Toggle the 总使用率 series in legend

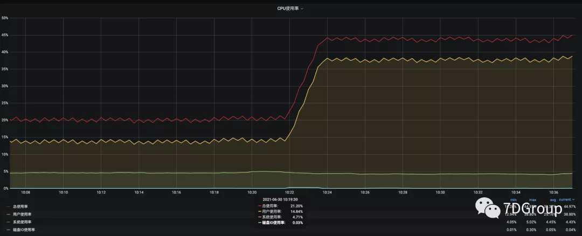pos(20,206)
